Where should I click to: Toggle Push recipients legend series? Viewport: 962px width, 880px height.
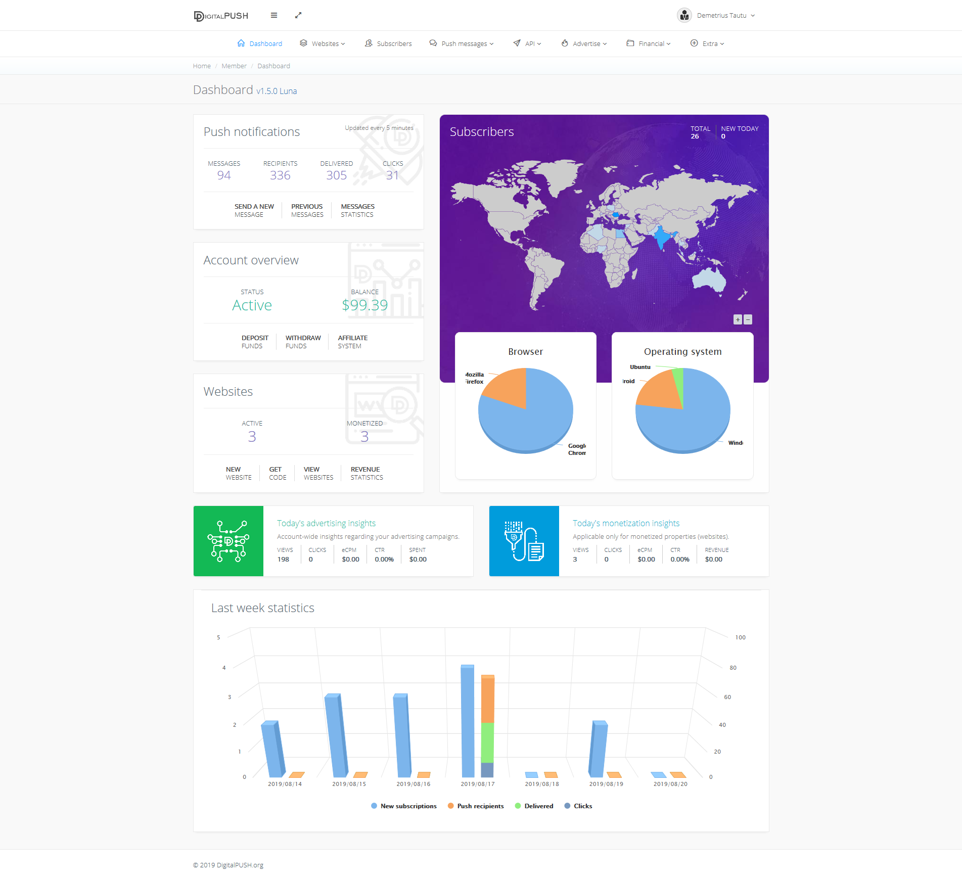(x=476, y=806)
